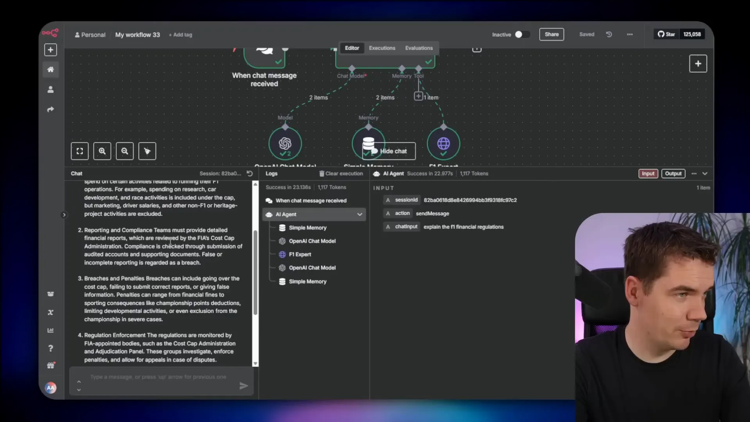Click the sendMessage action value
The height and width of the screenshot is (422, 750).
(432, 213)
